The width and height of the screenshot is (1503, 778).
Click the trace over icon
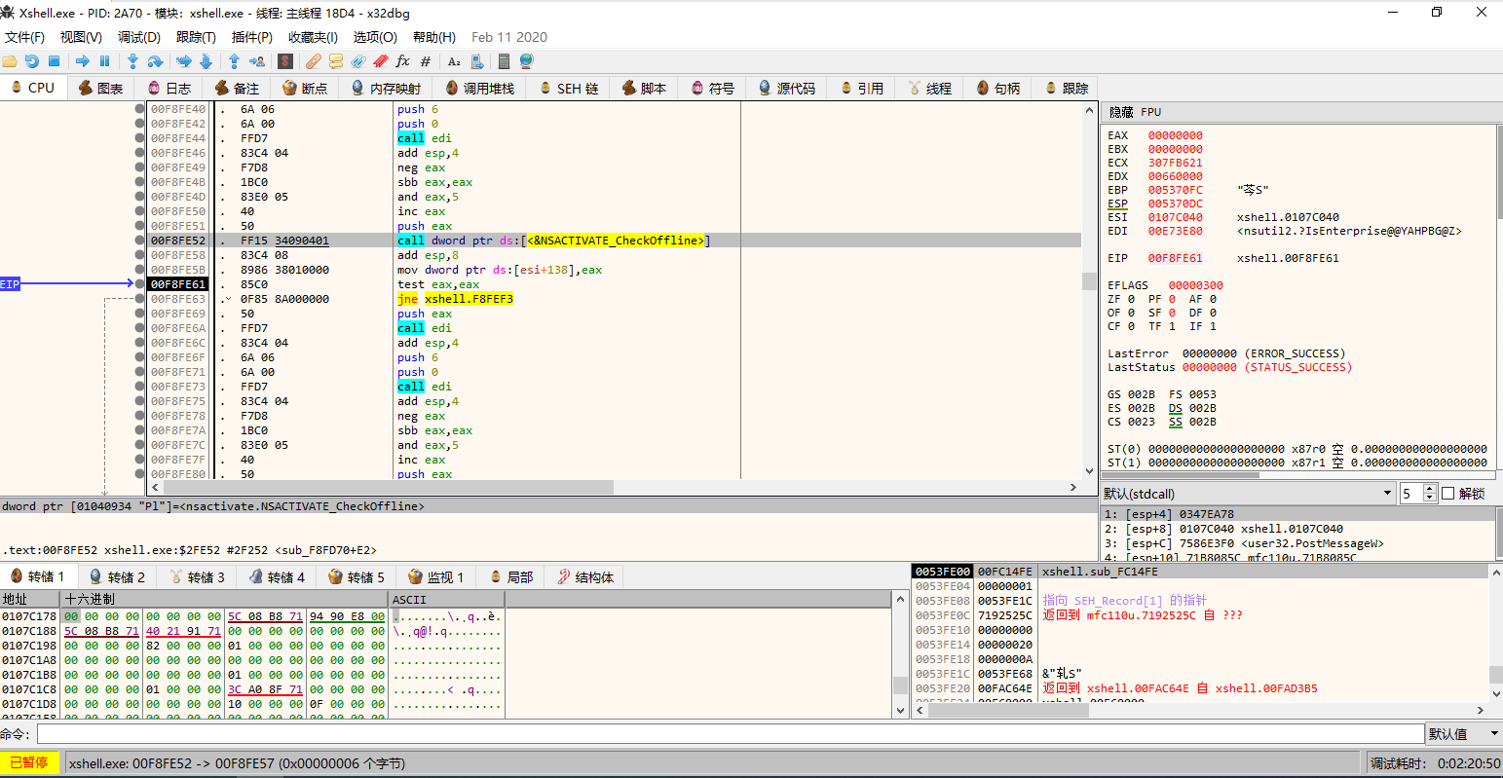(x=206, y=61)
